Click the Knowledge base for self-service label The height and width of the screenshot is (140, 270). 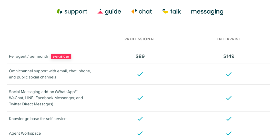point(37,119)
